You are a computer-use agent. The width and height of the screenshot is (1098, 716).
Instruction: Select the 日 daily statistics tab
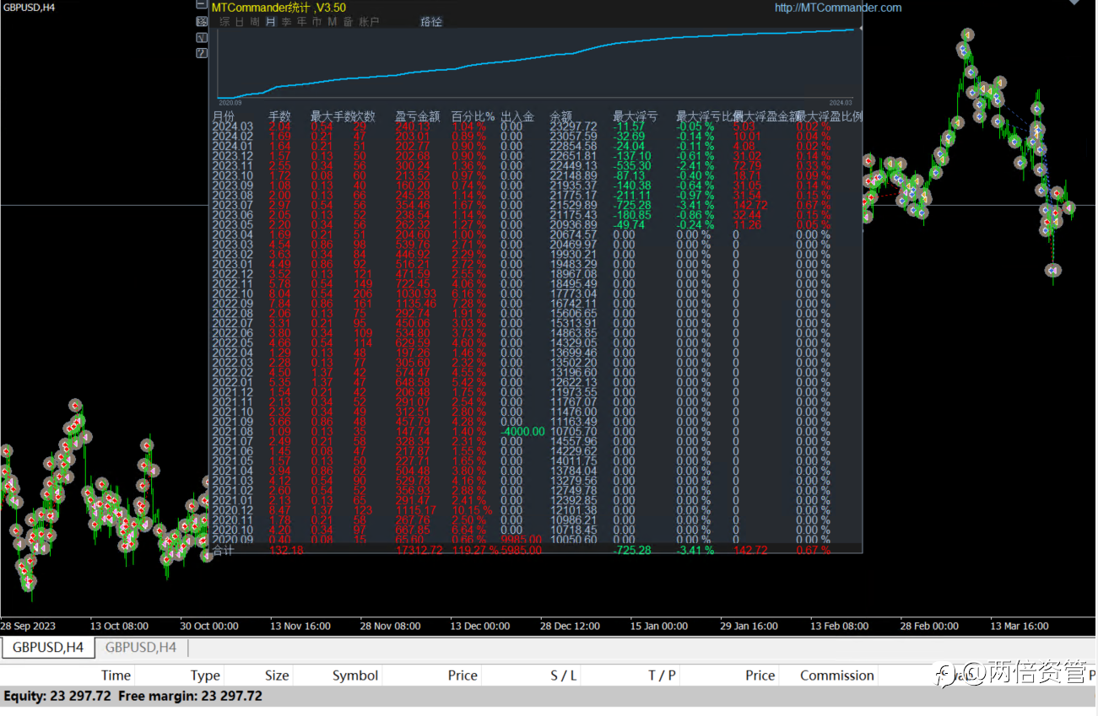[240, 22]
